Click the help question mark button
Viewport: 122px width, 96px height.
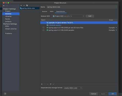tap(5, 94)
